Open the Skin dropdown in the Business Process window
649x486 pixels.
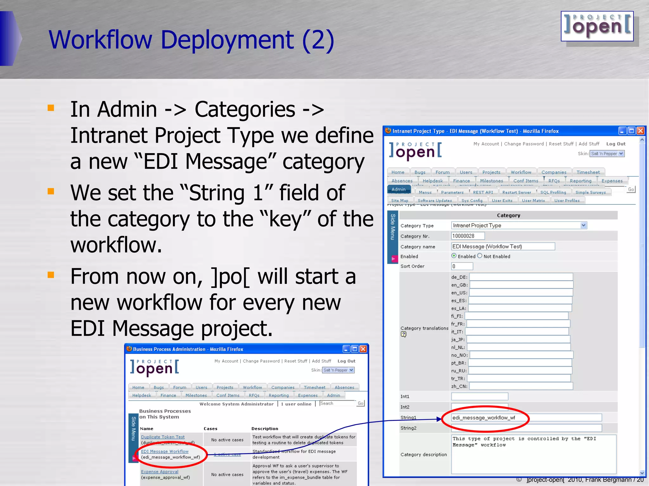[x=338, y=370]
